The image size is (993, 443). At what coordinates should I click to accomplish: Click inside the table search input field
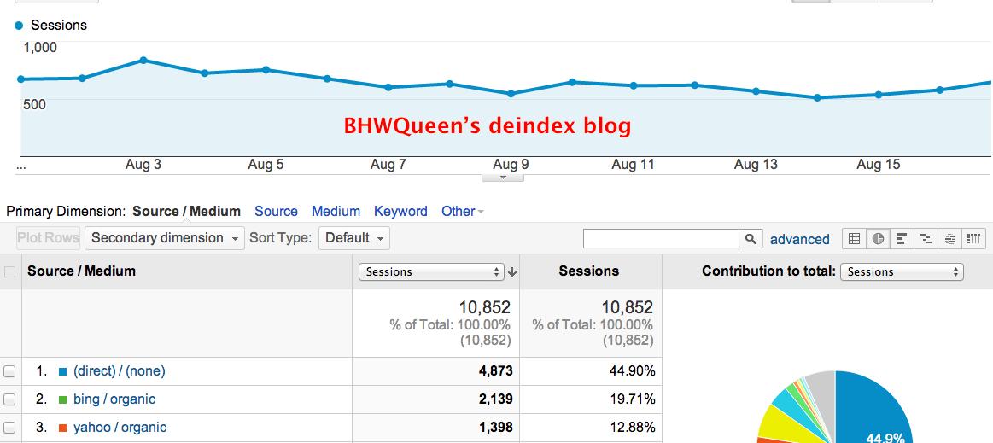pyautogui.click(x=661, y=239)
